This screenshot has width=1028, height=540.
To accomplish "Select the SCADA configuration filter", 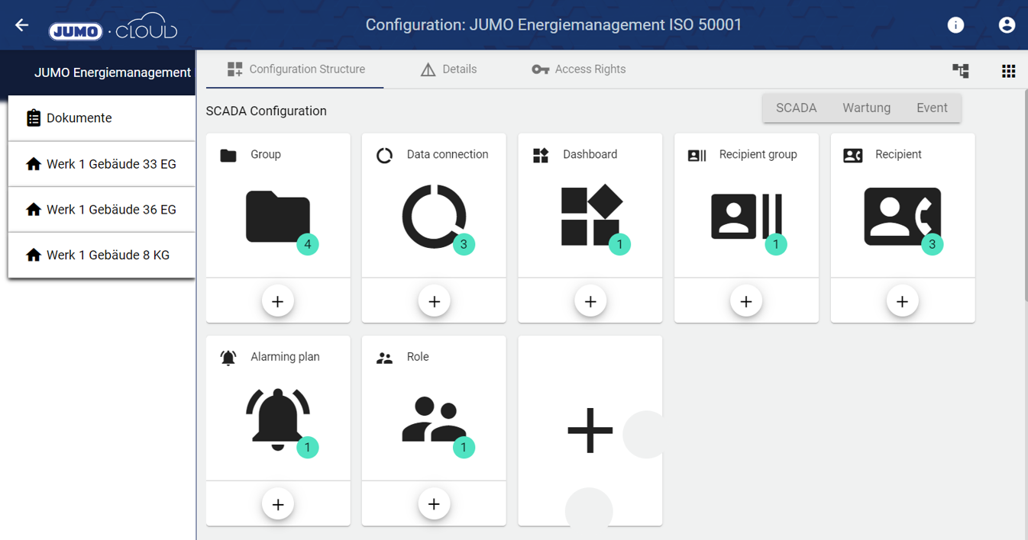I will [796, 108].
